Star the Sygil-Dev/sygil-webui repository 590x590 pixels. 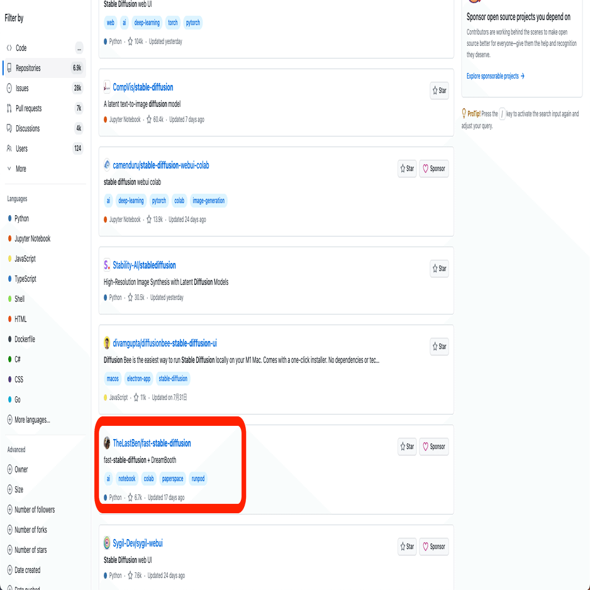click(407, 547)
